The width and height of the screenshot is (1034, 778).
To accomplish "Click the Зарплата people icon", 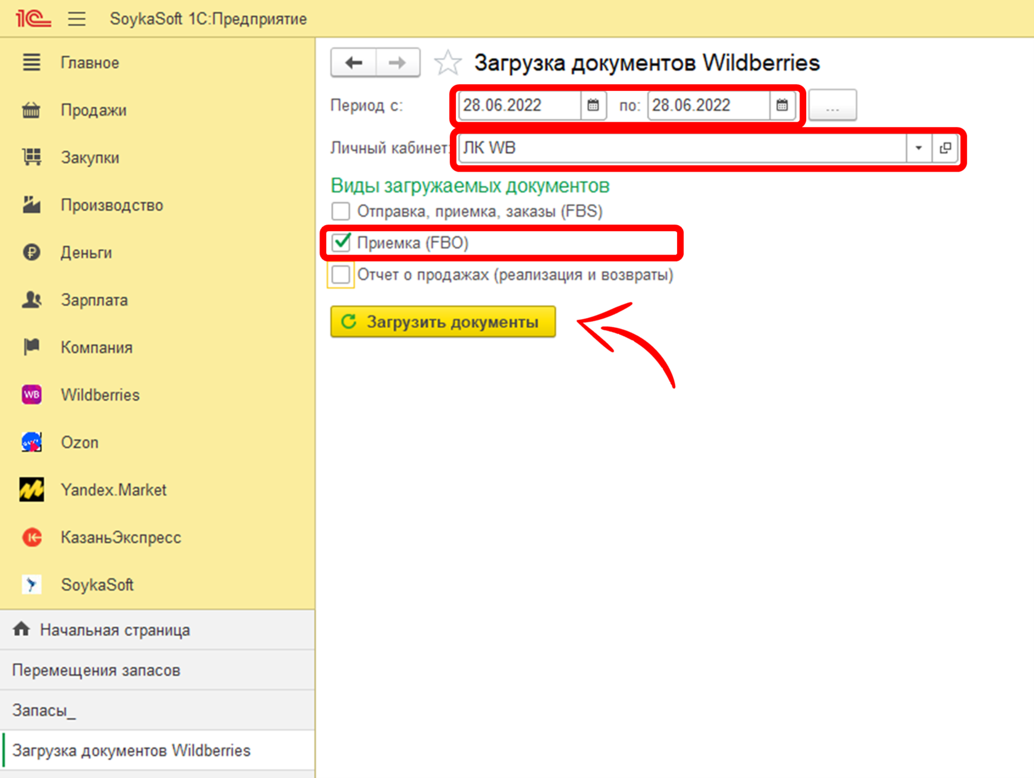I will (31, 300).
